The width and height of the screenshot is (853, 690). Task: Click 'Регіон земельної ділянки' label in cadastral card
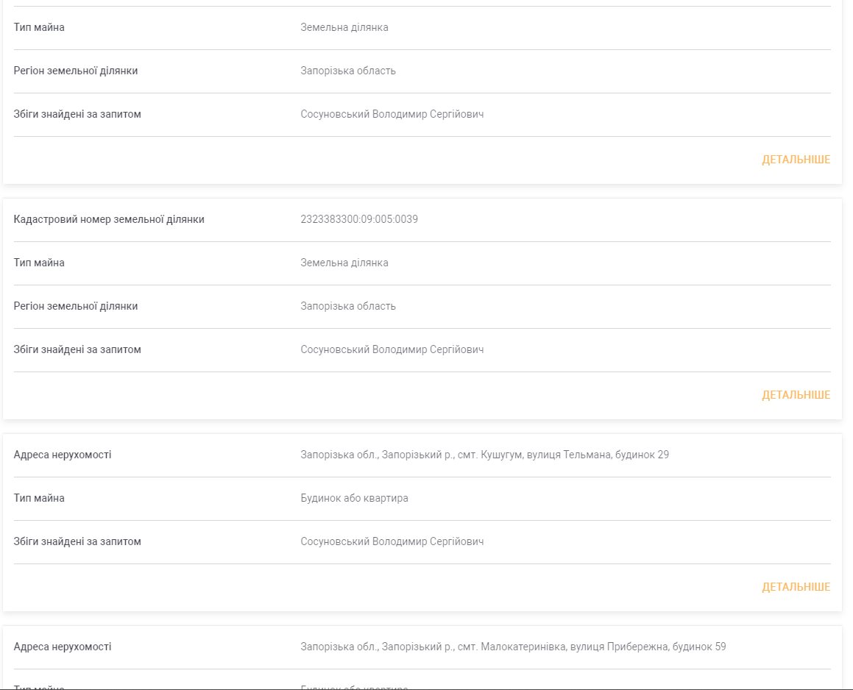tap(76, 306)
